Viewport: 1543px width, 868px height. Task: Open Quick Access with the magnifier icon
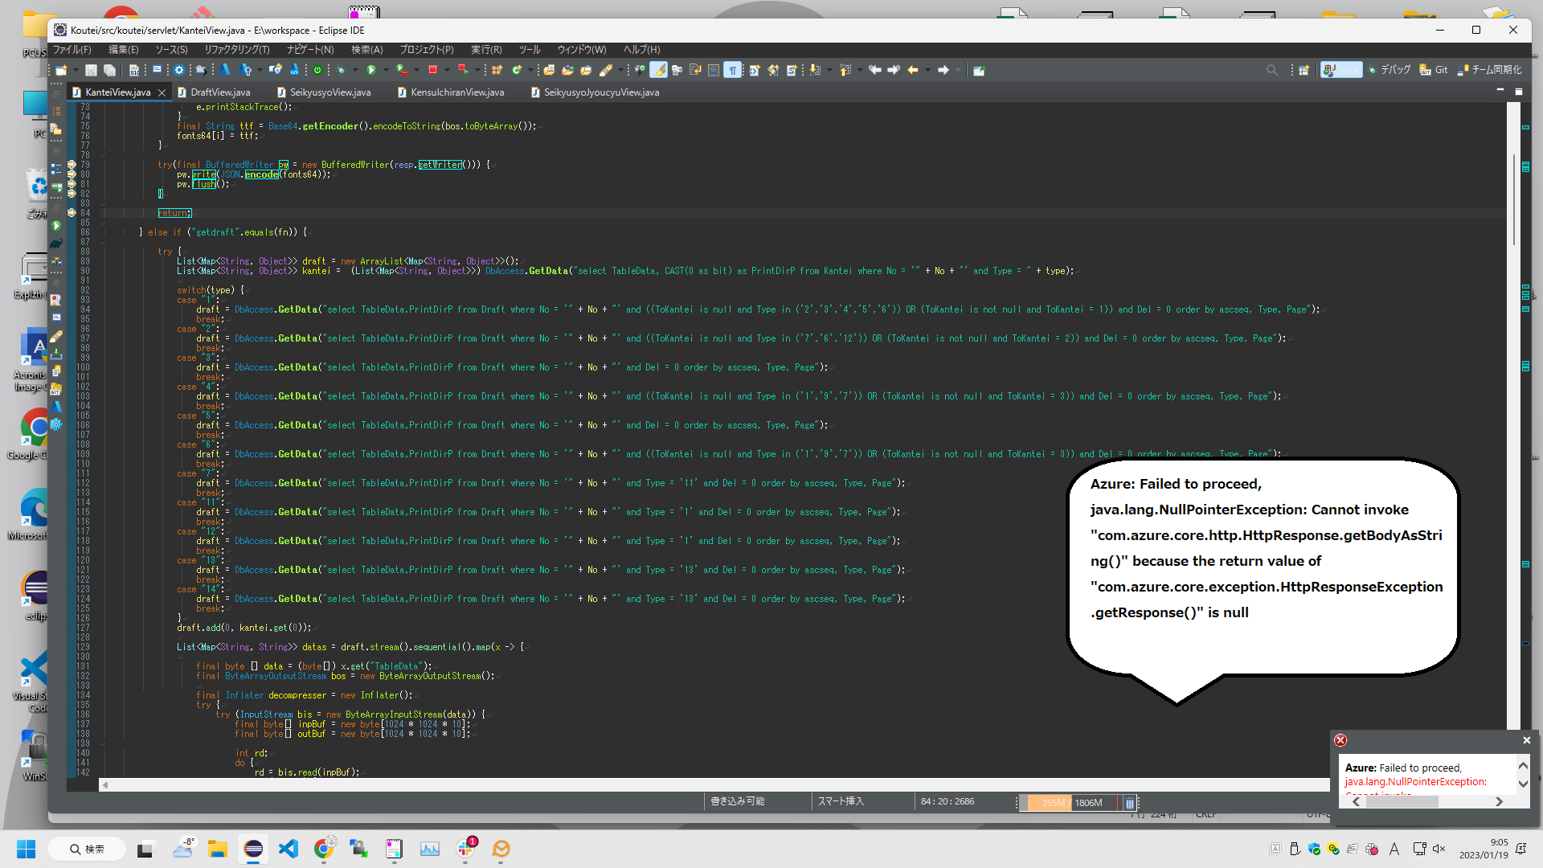1272,70
